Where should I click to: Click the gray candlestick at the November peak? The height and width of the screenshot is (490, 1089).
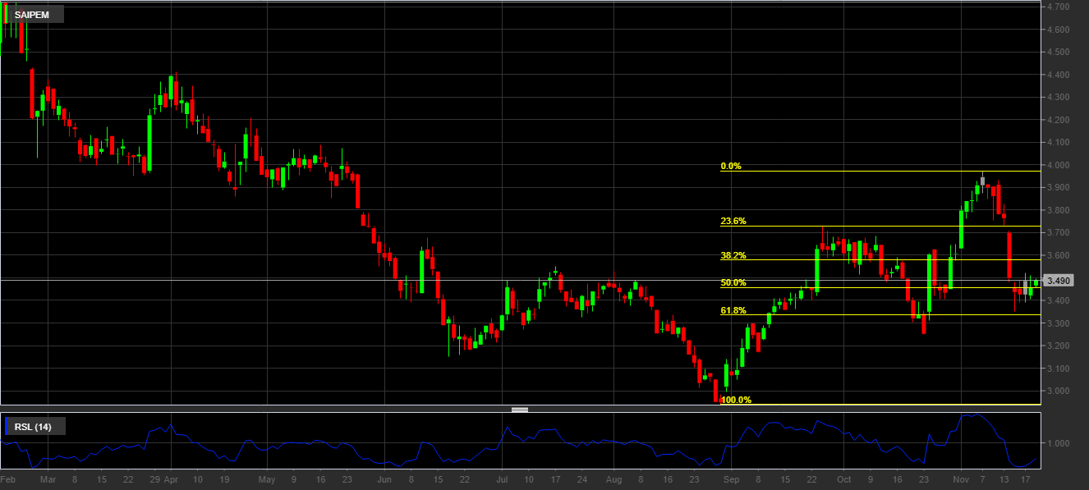[x=982, y=180]
